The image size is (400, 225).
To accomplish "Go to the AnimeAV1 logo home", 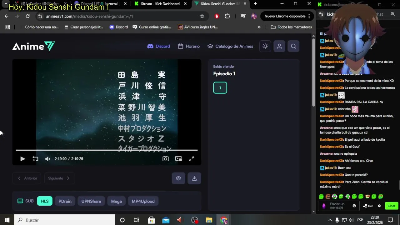I will pyautogui.click(x=33, y=46).
